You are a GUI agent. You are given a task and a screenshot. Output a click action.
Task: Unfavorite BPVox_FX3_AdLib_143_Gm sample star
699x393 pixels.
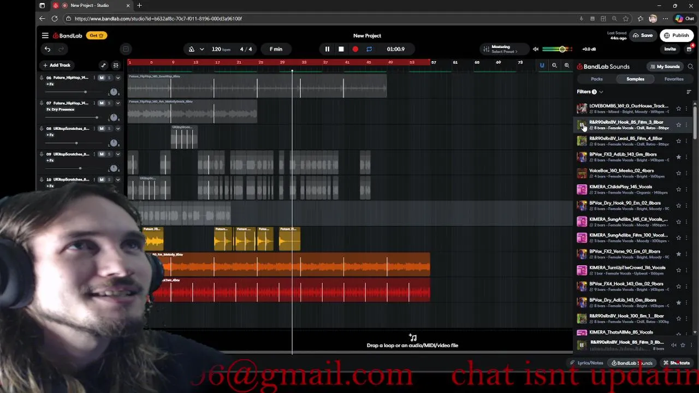click(x=679, y=157)
